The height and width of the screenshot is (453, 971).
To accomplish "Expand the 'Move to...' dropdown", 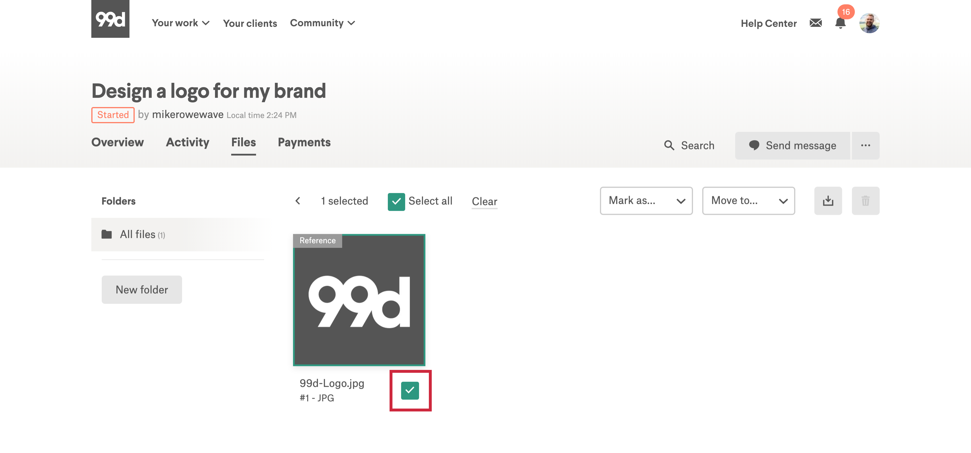I will pyautogui.click(x=748, y=201).
